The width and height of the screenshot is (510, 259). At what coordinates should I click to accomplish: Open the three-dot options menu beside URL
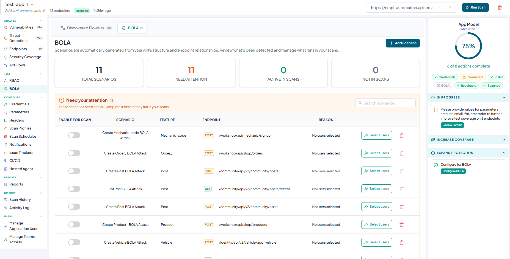(x=450, y=7)
